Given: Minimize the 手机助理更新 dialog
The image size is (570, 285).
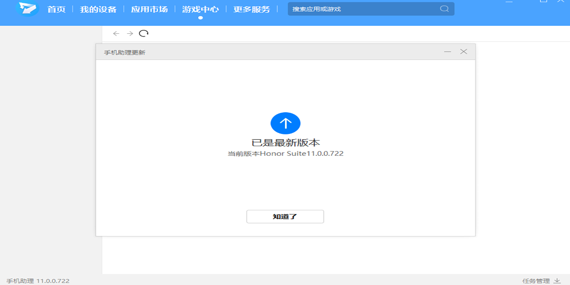Looking at the screenshot, I should (447, 51).
